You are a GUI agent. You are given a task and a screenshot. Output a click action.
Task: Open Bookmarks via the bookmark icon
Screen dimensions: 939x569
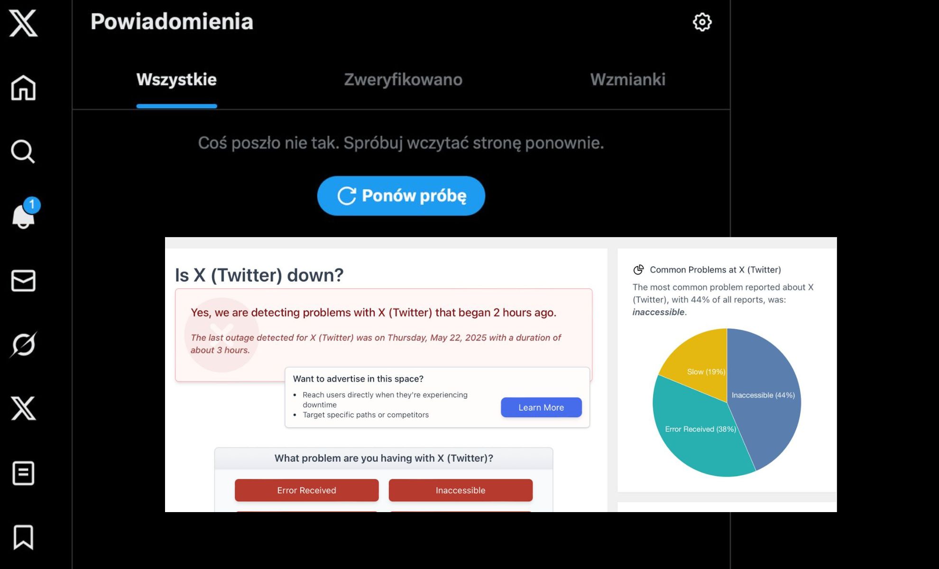pyautogui.click(x=23, y=537)
